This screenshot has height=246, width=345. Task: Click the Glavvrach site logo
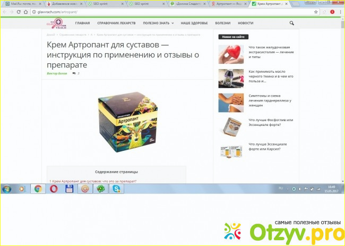(55, 23)
